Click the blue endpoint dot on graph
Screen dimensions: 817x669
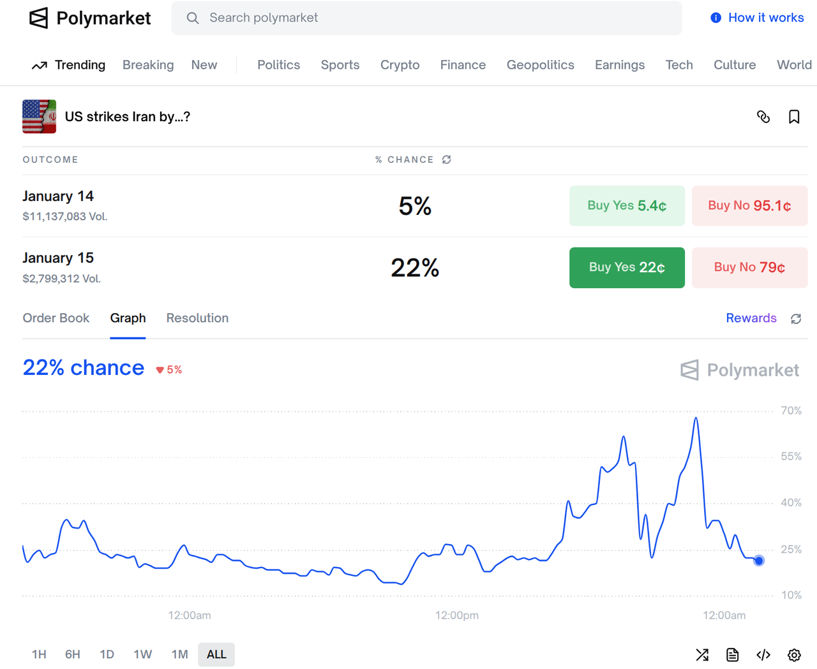[758, 561]
